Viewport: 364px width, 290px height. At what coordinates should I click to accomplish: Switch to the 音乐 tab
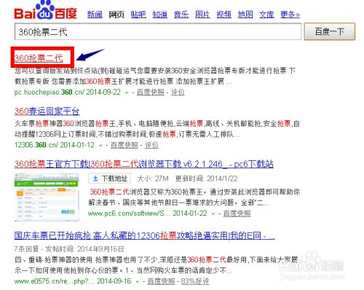click(181, 15)
